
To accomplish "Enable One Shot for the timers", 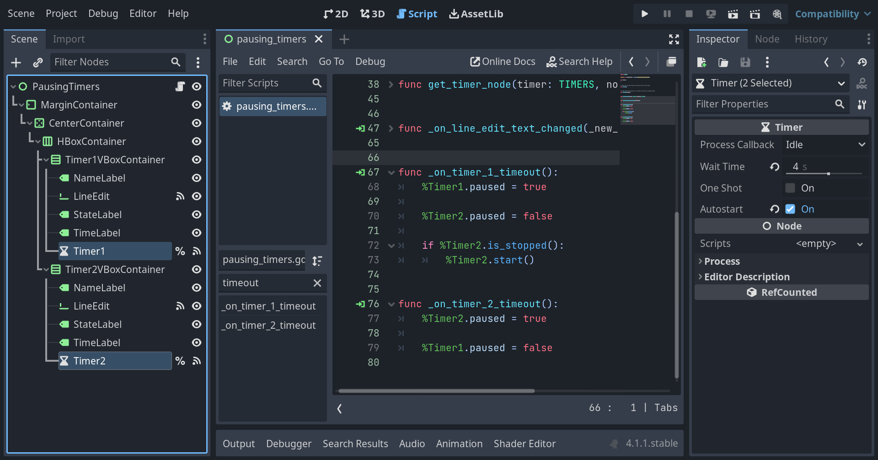I will 790,187.
